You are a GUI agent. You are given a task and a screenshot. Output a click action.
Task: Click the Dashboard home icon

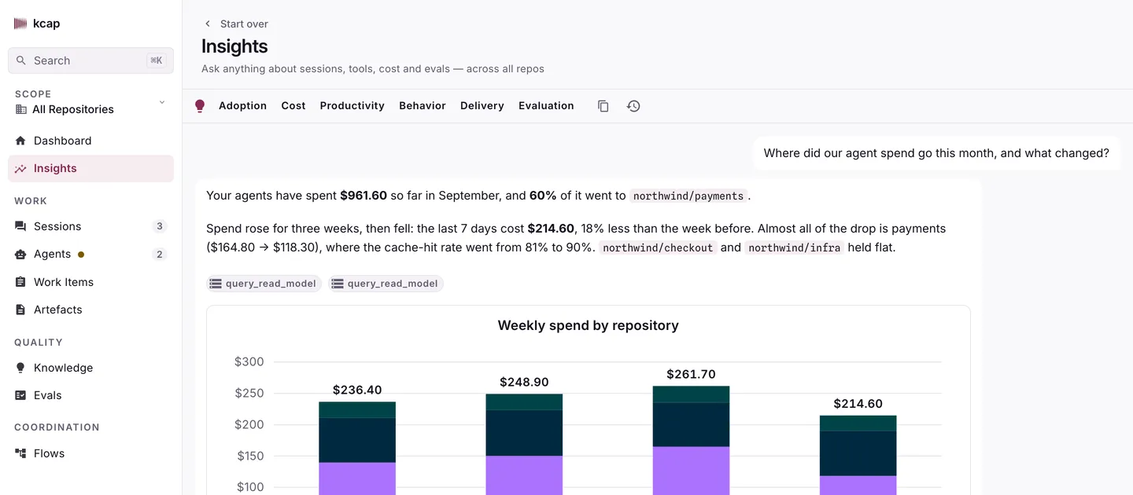coord(20,141)
